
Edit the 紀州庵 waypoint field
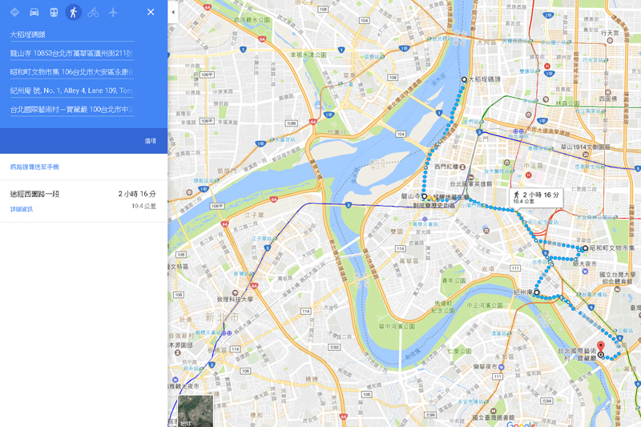(x=72, y=91)
